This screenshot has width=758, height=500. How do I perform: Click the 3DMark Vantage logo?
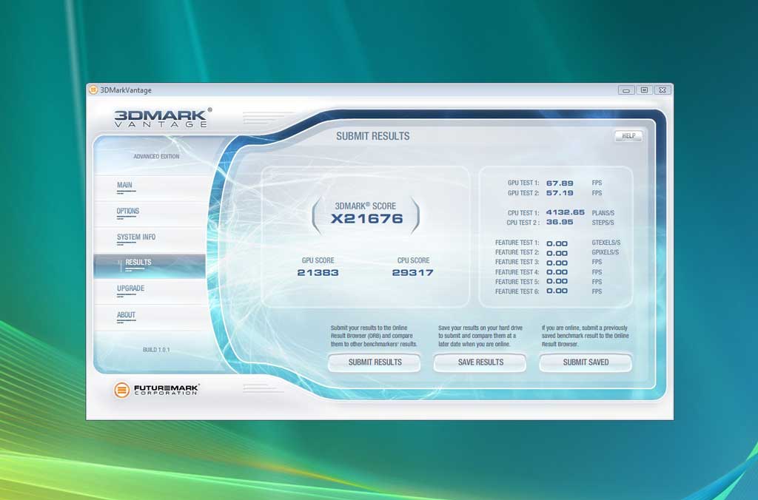coord(162,118)
